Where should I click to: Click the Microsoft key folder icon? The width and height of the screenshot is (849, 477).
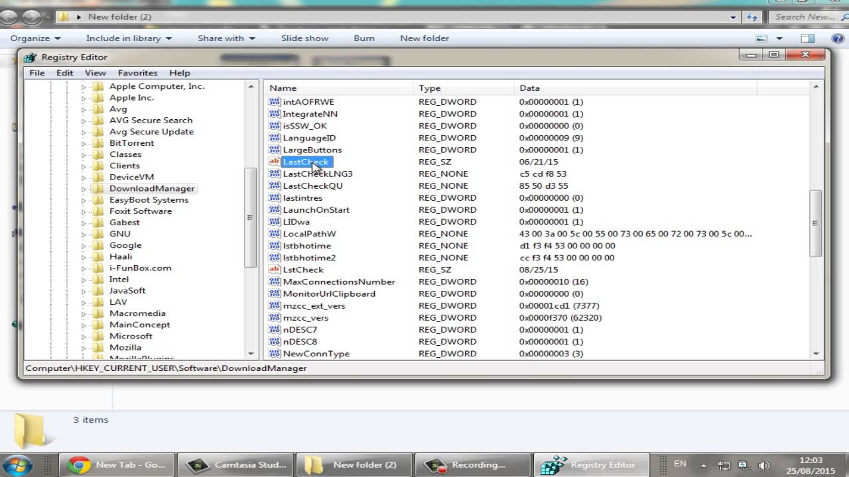[98, 336]
